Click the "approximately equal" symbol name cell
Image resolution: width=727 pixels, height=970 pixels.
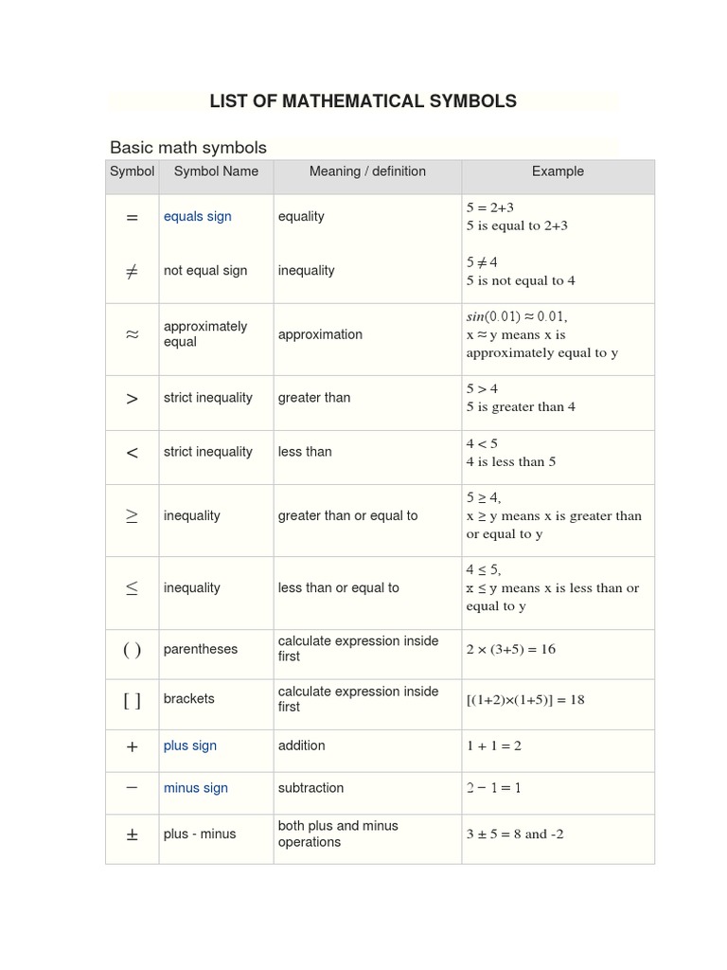point(205,333)
